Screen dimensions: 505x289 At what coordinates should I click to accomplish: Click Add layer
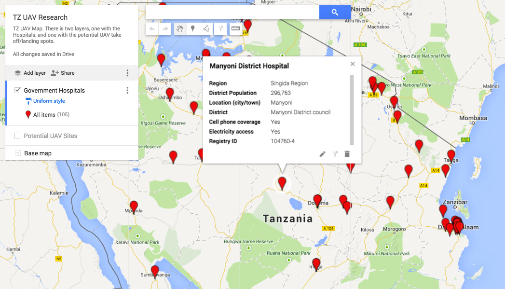(x=30, y=73)
